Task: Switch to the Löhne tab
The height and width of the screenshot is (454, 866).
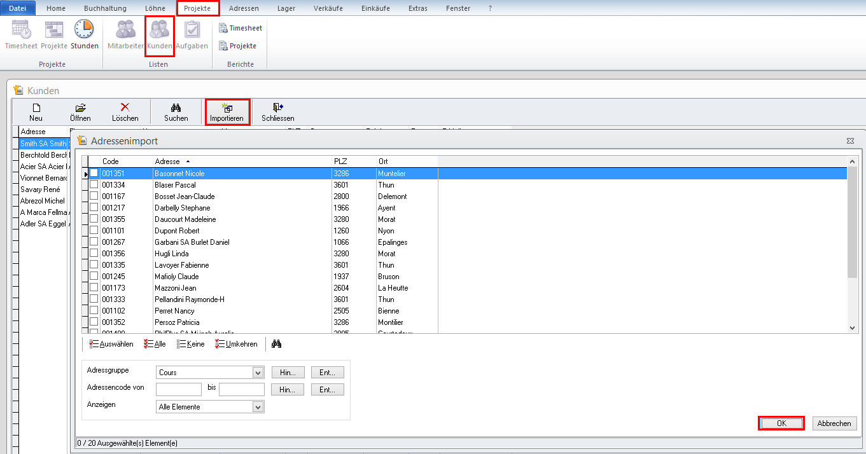Action: coord(155,8)
